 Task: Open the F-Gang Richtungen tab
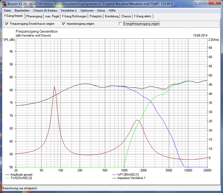click(x=74, y=16)
